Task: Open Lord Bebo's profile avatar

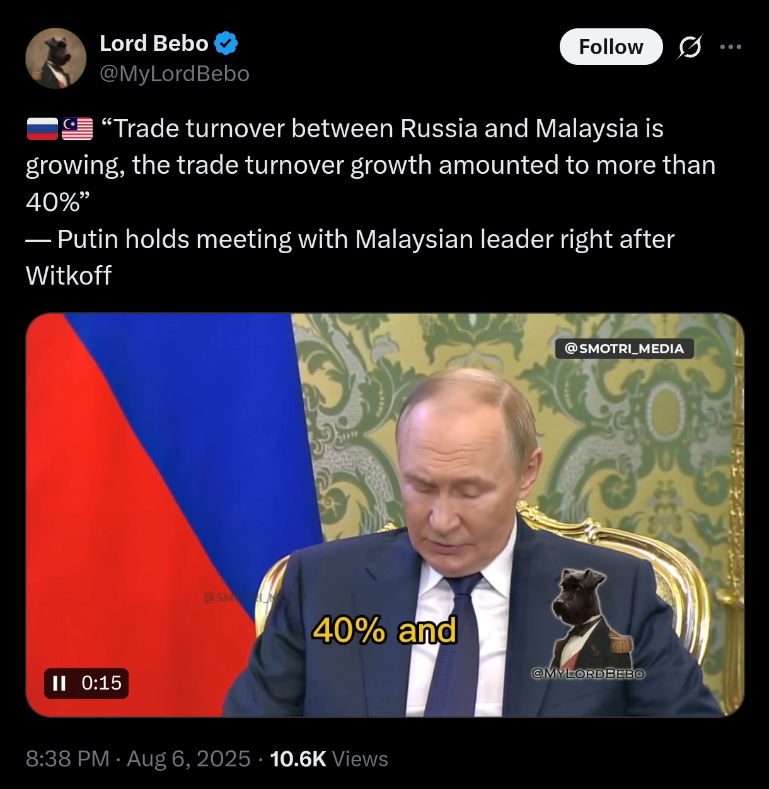Action: [x=55, y=59]
